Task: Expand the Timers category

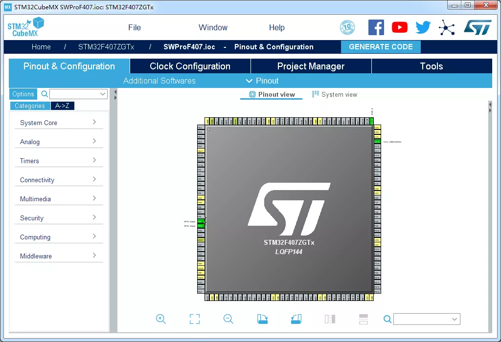Action: pos(59,161)
